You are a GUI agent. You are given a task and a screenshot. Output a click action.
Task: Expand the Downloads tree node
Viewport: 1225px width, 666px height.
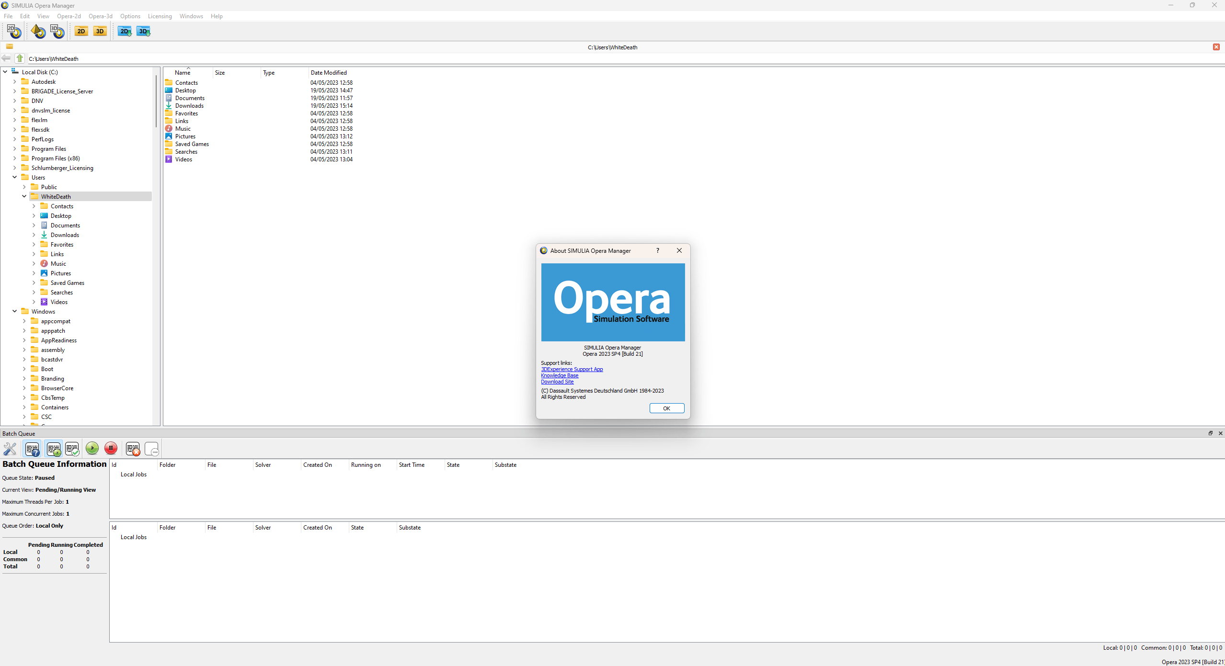pos(34,235)
